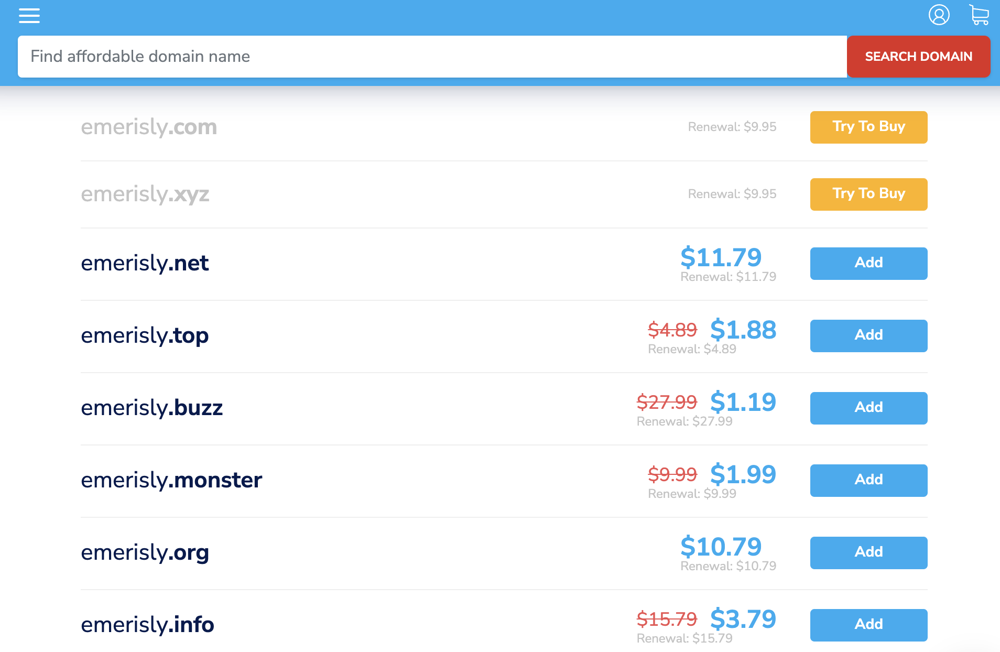Click the $1.19 price for emerisly.buzz
1000x652 pixels.
pos(743,402)
